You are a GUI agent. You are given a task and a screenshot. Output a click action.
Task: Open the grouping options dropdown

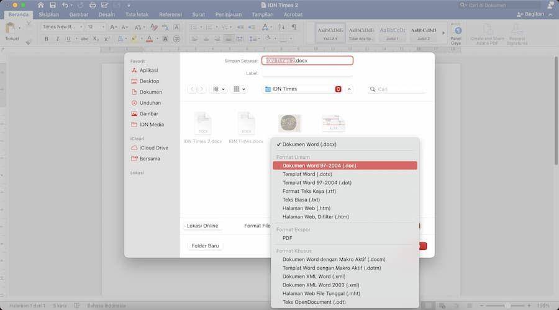point(239,89)
